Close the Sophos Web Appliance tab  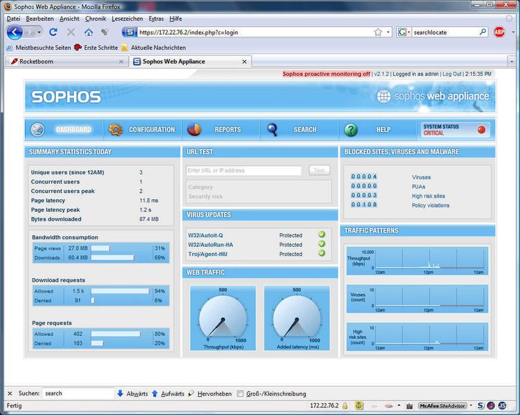pyautogui.click(x=244, y=62)
